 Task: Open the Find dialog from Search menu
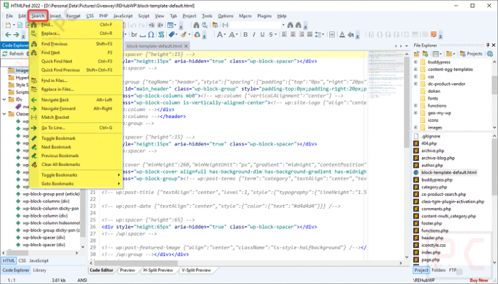[x=76, y=25]
